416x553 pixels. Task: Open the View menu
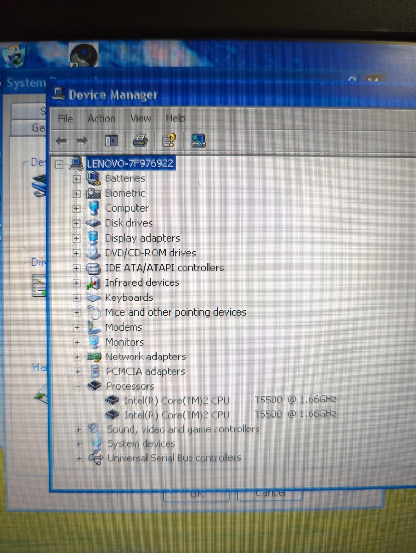(x=141, y=119)
